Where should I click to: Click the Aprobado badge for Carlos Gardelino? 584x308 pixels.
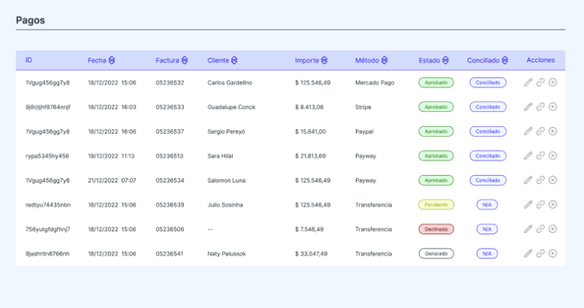tap(436, 83)
